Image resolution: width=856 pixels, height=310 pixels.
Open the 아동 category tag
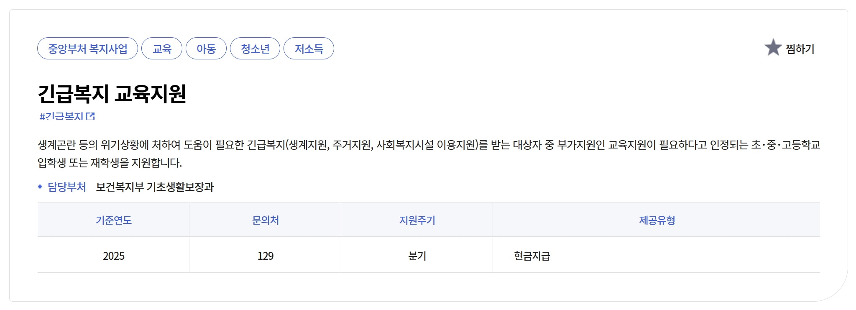click(x=206, y=49)
